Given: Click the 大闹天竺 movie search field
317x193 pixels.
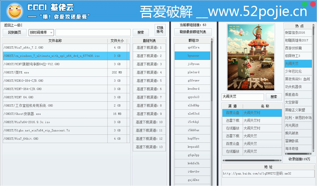Looking at the screenshot, I should pyautogui.click(x=243, y=97).
